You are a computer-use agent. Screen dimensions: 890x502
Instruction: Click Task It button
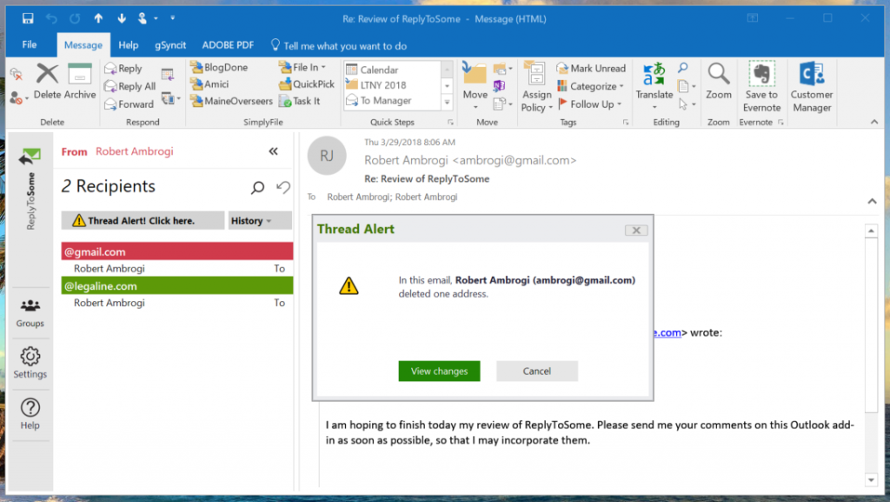pyautogui.click(x=300, y=101)
